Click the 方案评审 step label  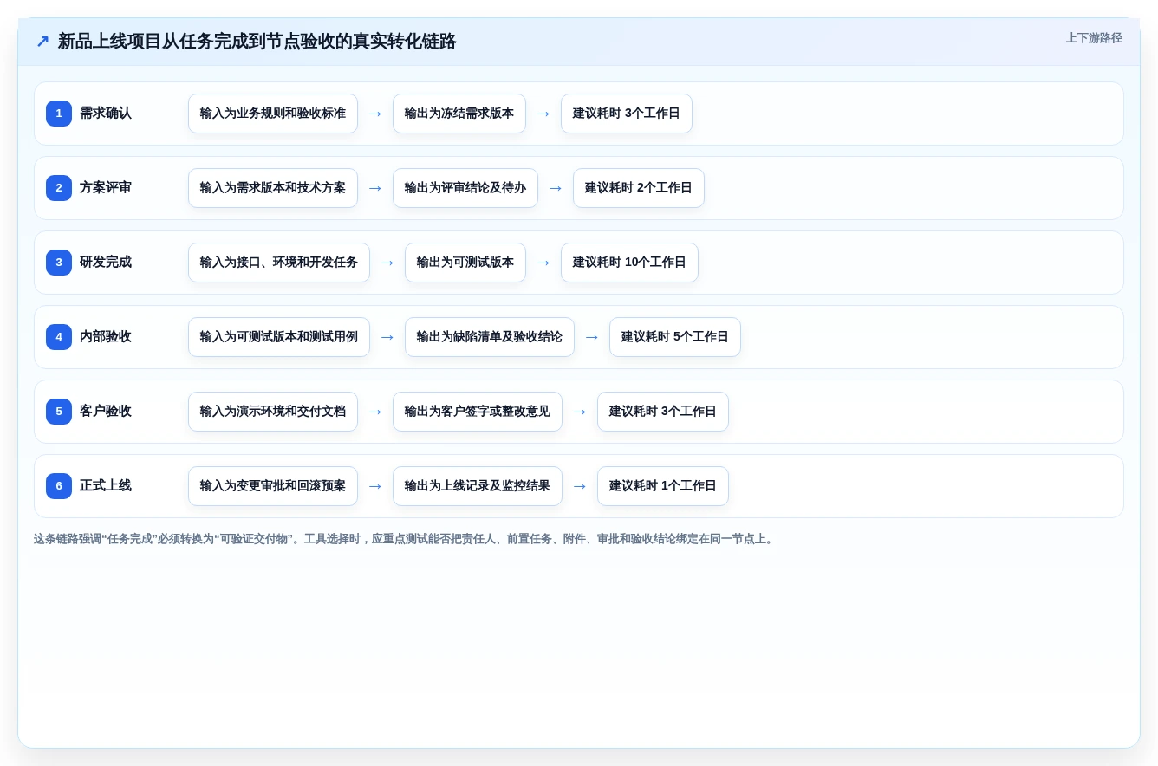pos(106,188)
